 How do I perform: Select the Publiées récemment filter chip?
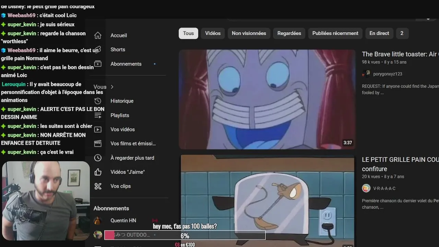[x=335, y=33]
